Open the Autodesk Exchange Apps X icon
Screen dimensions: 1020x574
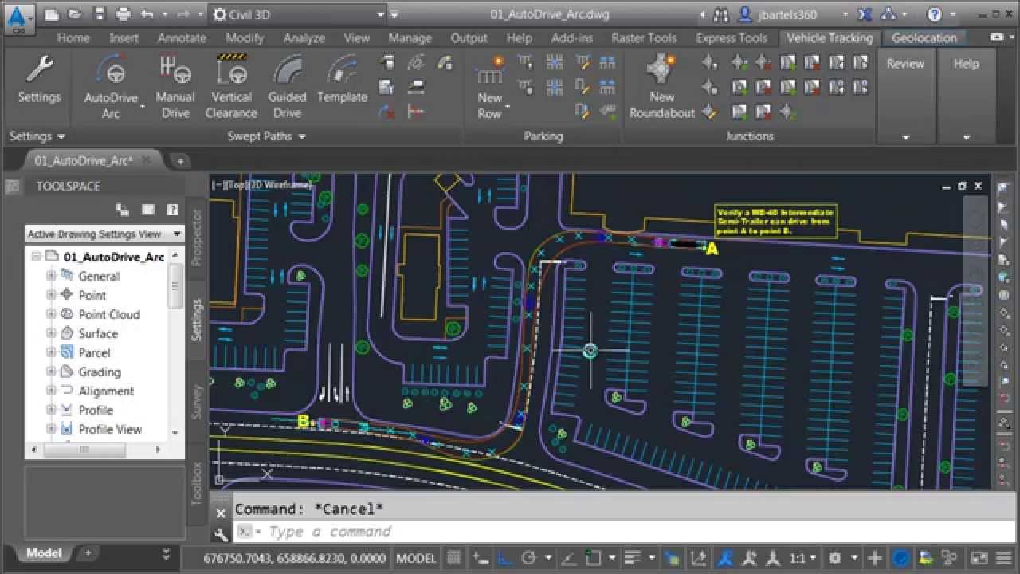[865, 14]
